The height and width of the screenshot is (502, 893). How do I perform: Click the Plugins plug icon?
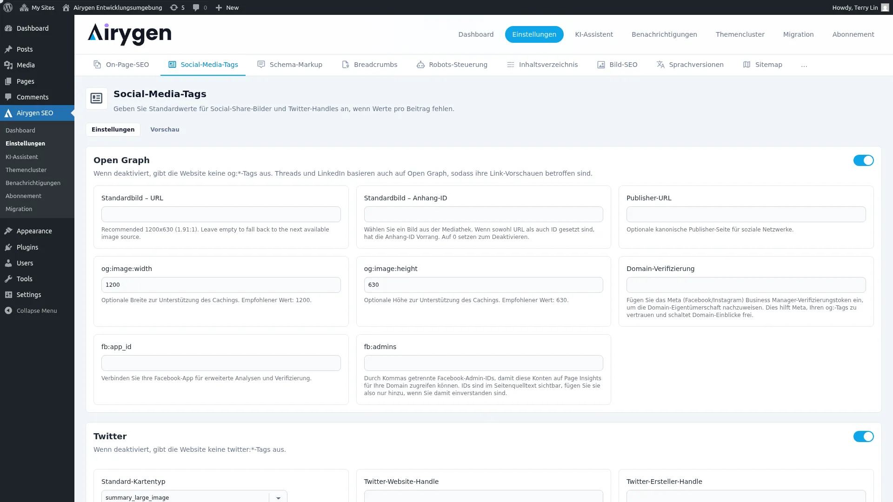click(x=8, y=247)
